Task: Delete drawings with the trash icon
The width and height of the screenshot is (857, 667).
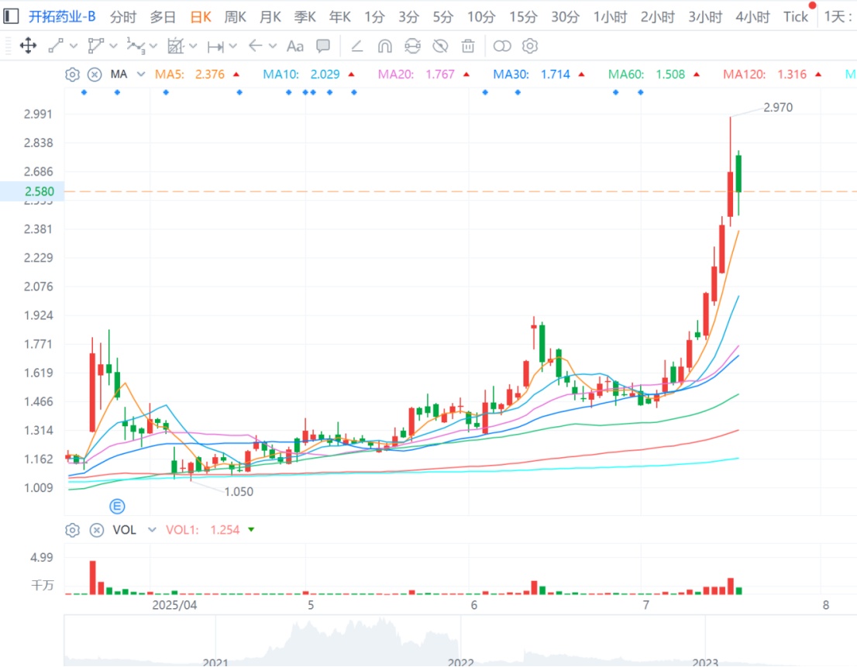Action: coord(468,46)
